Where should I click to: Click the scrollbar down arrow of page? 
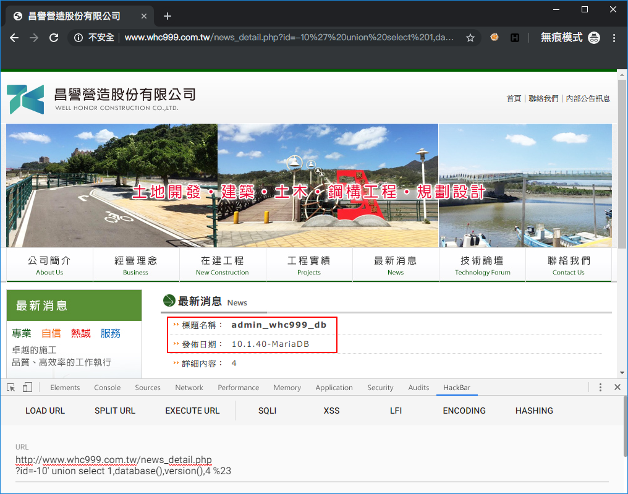pos(622,373)
